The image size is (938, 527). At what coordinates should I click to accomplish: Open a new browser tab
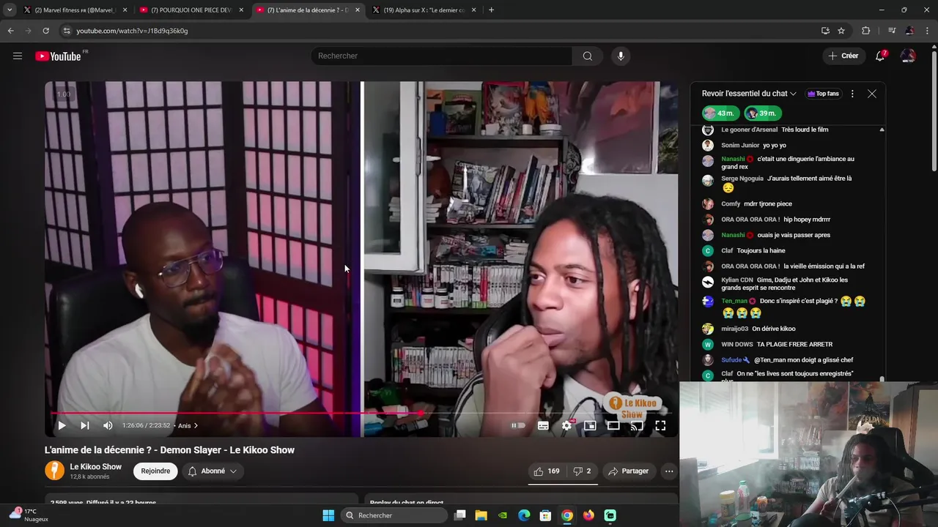click(491, 10)
